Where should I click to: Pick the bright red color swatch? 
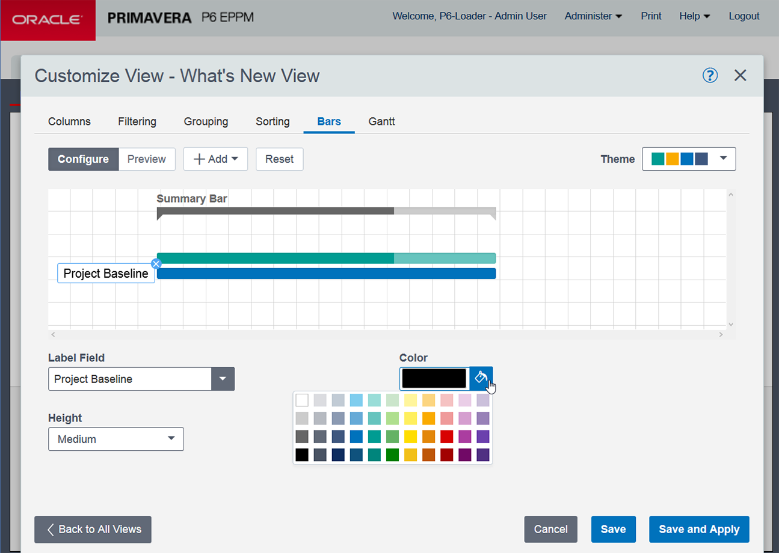(446, 436)
